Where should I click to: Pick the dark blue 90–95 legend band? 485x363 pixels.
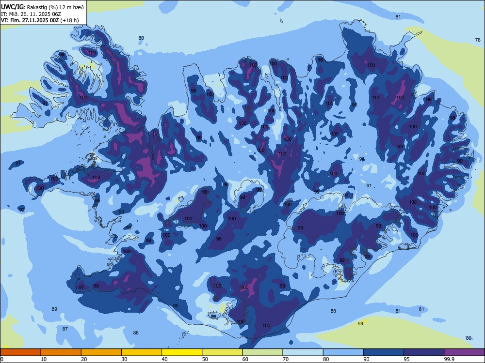click(x=384, y=352)
